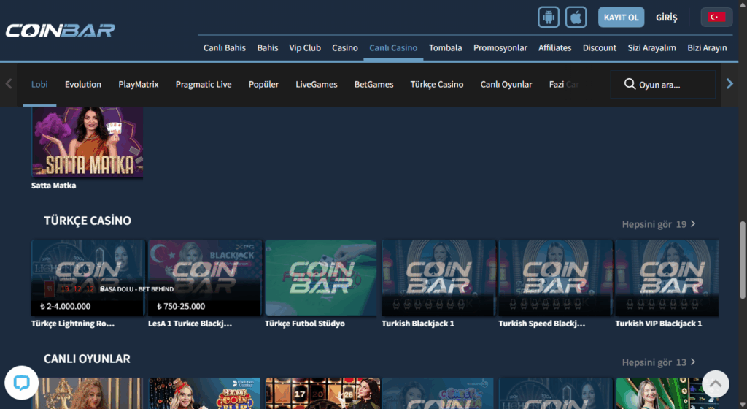Click the page vertical scrollbar thumb
Screen dimensions: 747x409
742,260
